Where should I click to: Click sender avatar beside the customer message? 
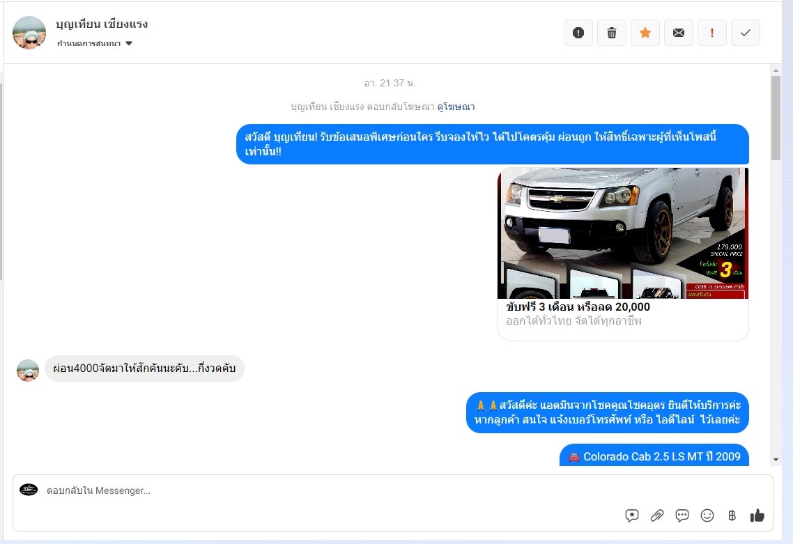[28, 371]
